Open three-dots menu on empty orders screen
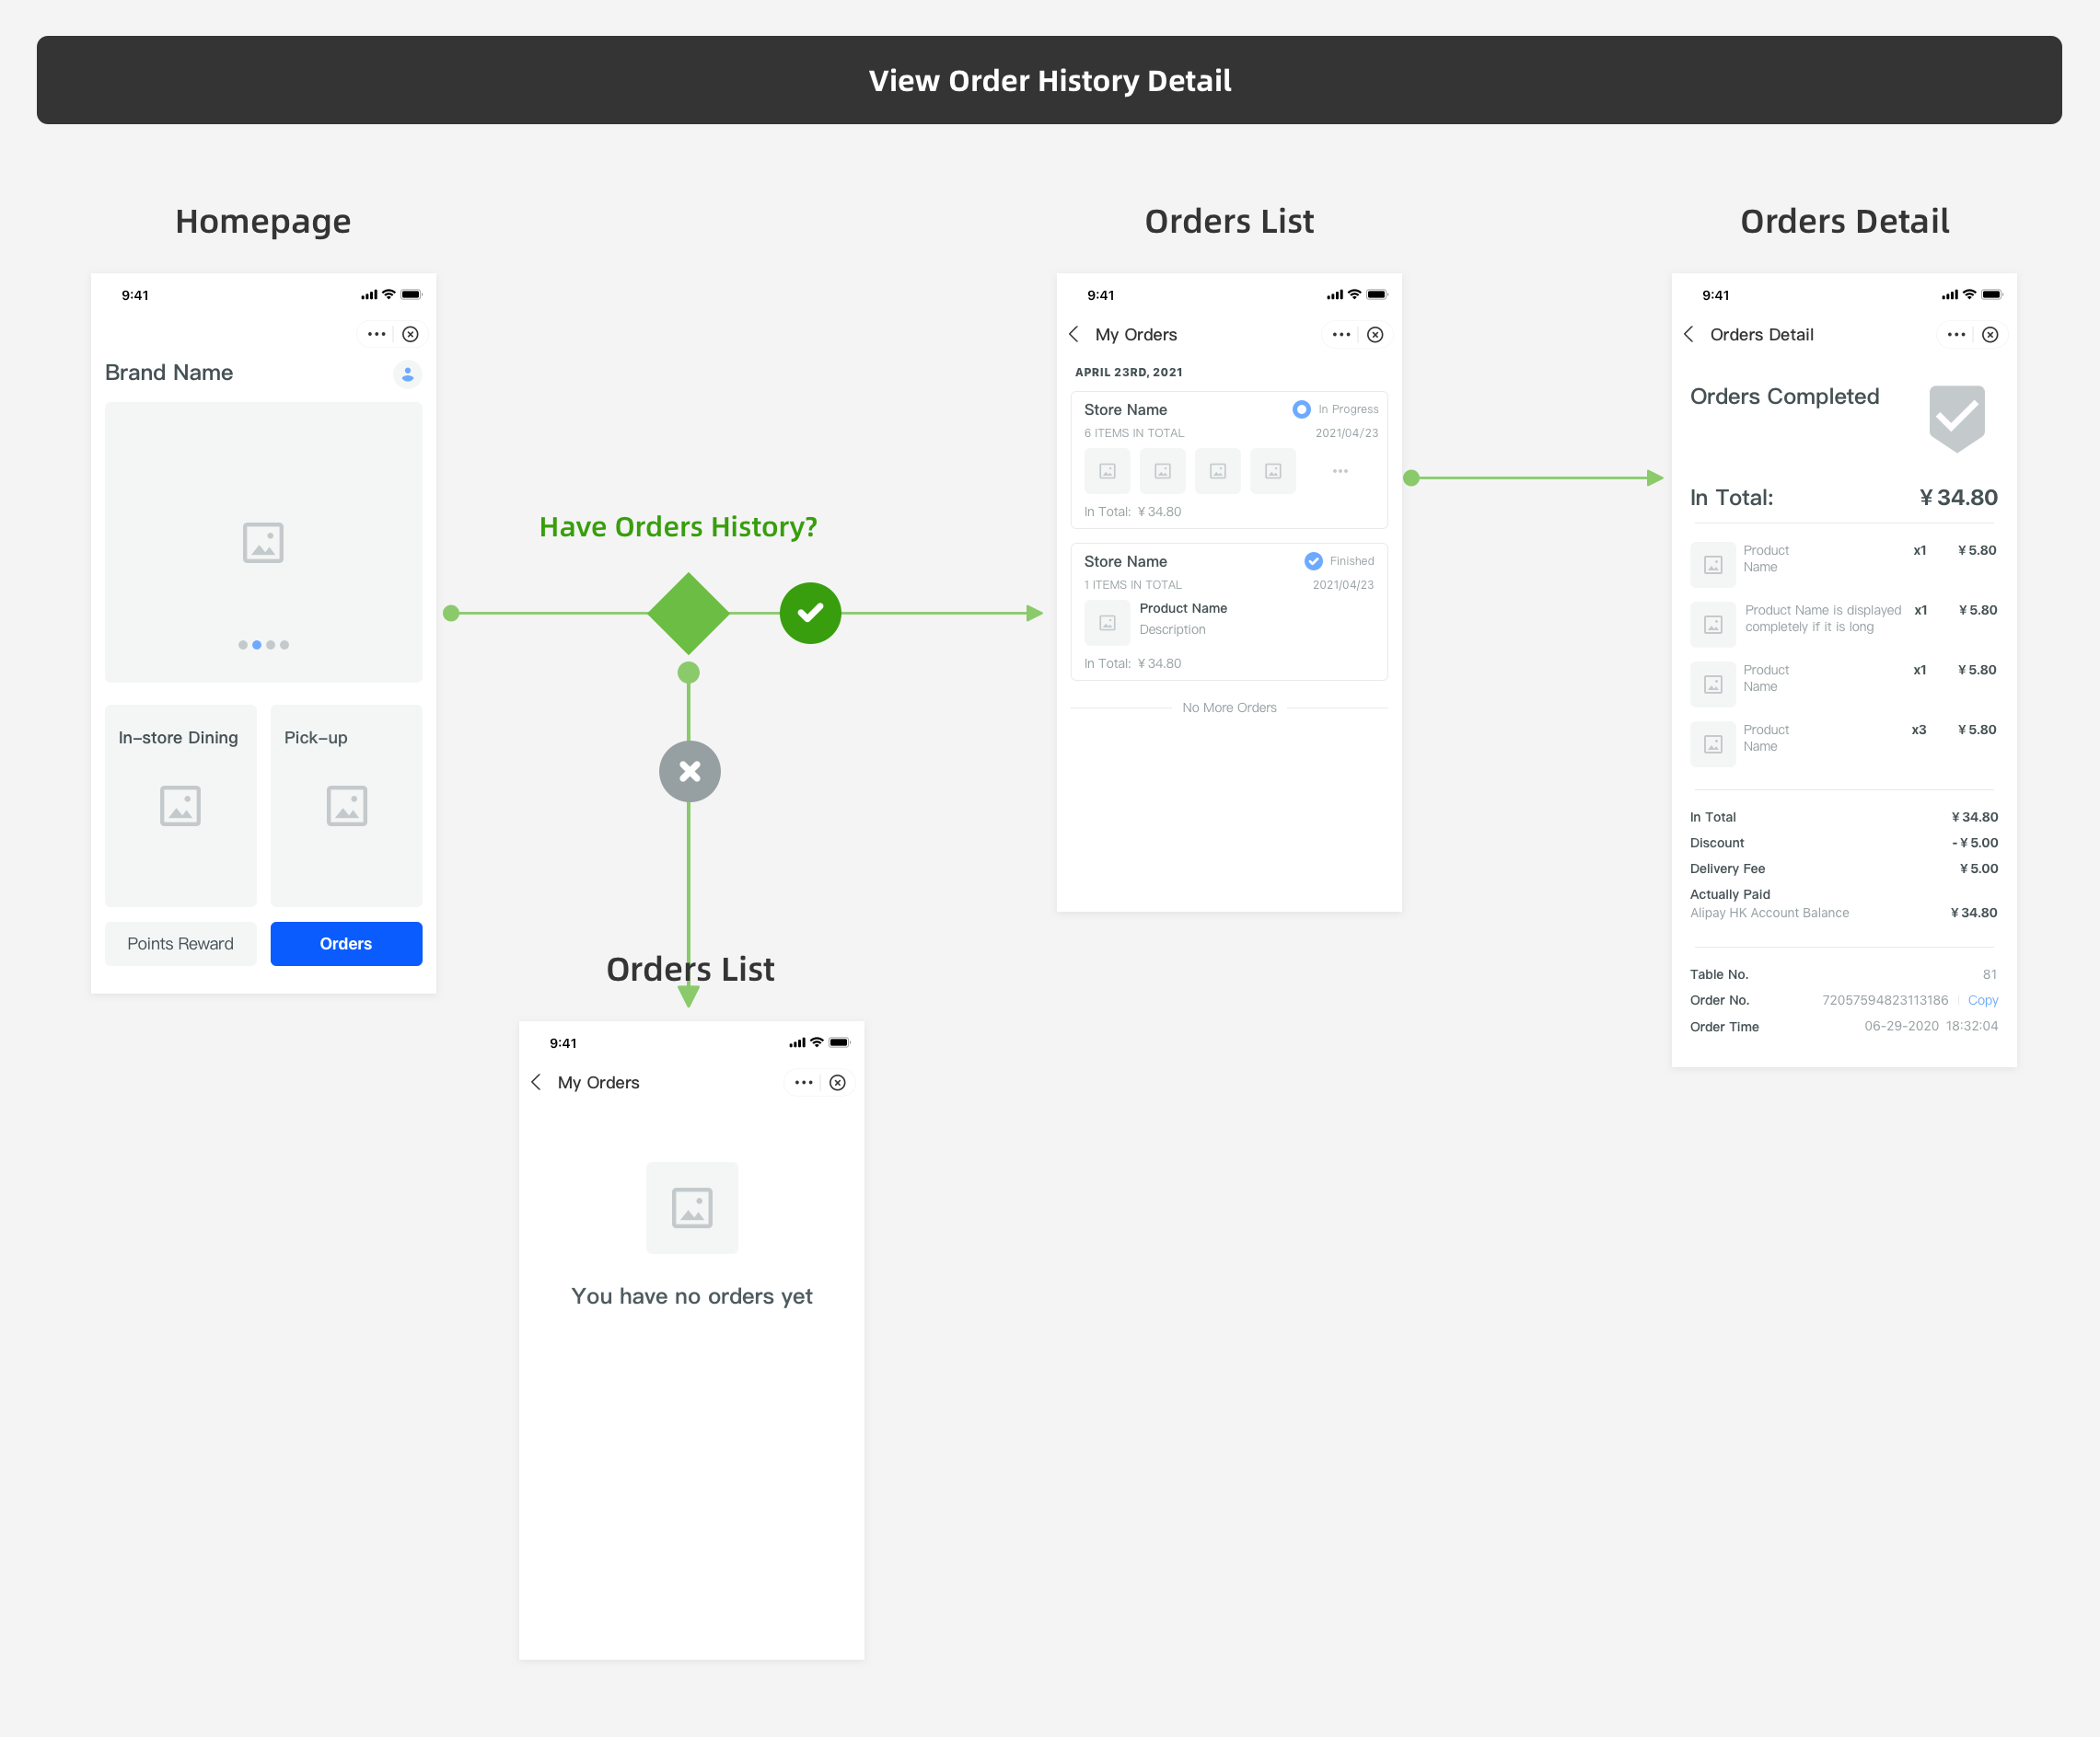The width and height of the screenshot is (2100, 1737). click(x=803, y=1082)
